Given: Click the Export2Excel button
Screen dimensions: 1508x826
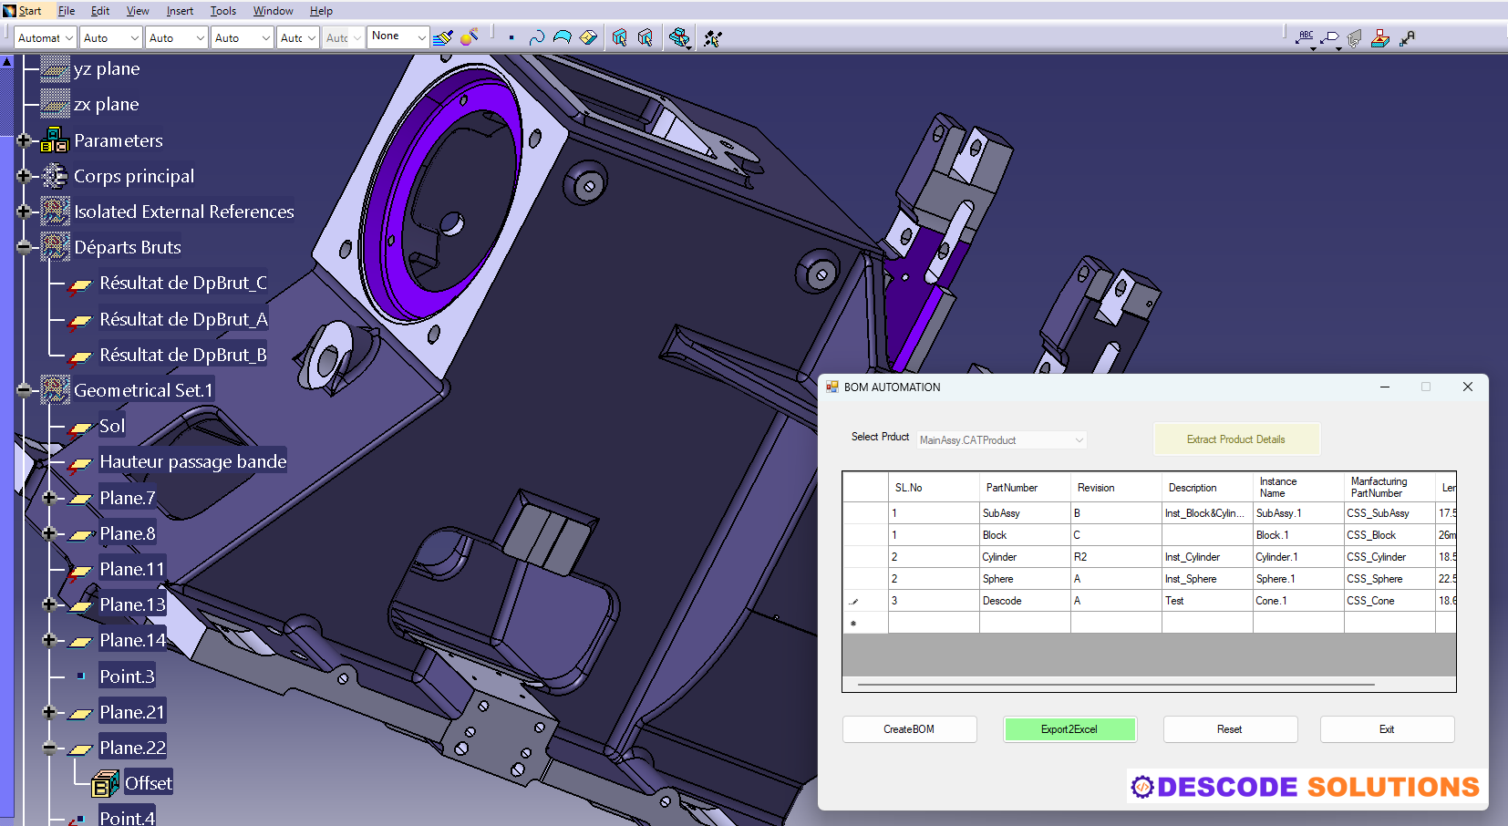Looking at the screenshot, I should coord(1069,729).
